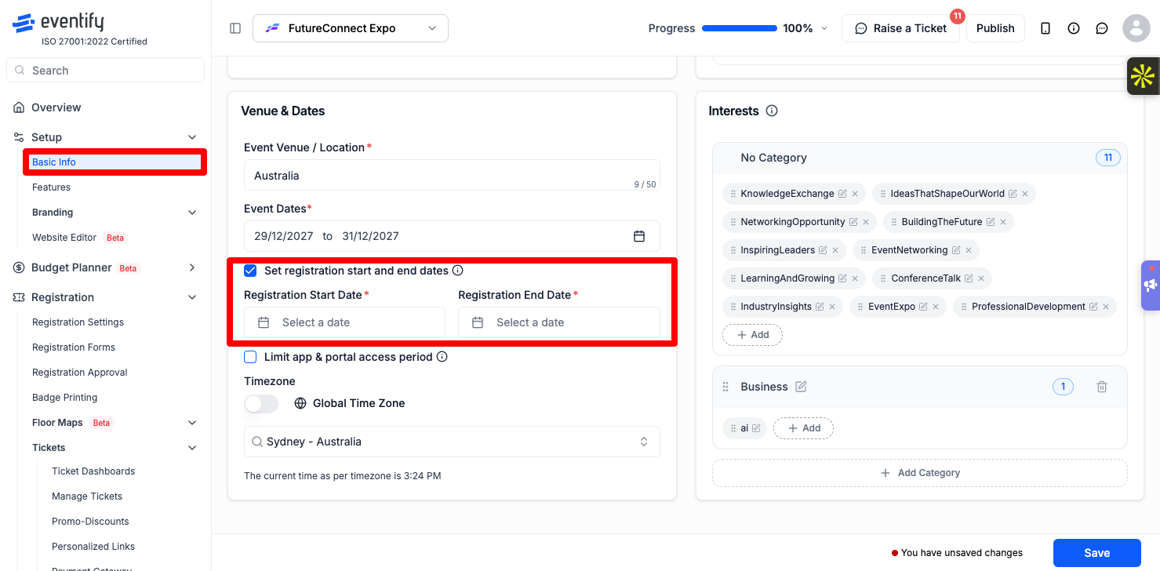1160x571 pixels.
Task: Delete the Business category
Action: 1102,387
